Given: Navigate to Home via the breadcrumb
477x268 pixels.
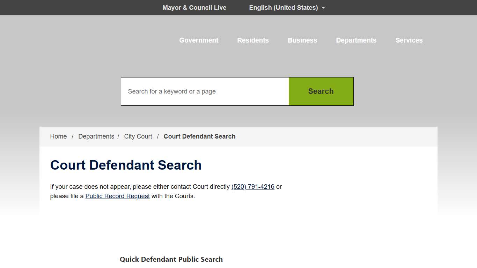Looking at the screenshot, I should pyautogui.click(x=58, y=136).
